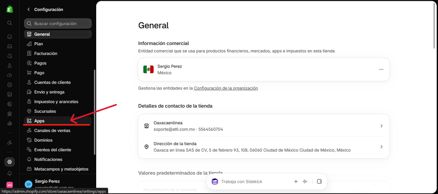Click soporte@atti.com.mx · 5564560704 text
The width and height of the screenshot is (438, 194).
click(x=188, y=129)
